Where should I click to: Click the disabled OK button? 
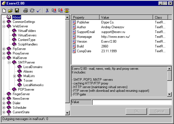(x=136, y=111)
